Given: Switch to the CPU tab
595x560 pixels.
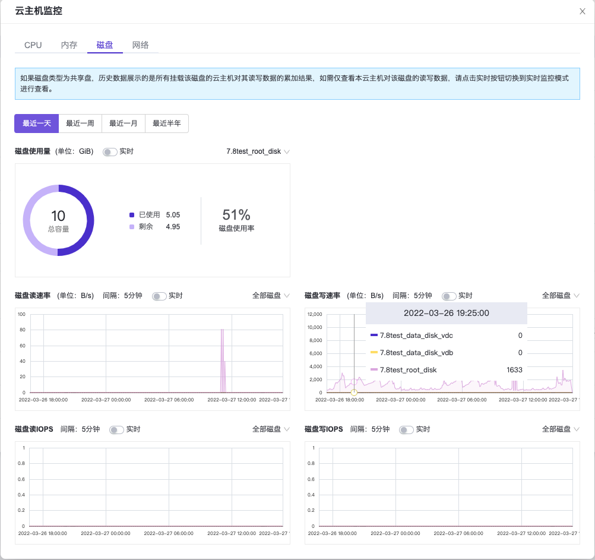Looking at the screenshot, I should point(33,45).
